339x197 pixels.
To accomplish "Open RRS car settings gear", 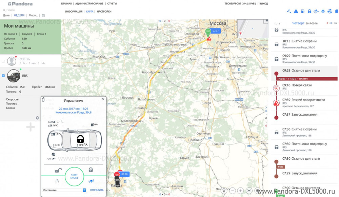I will (x=37, y=118).
